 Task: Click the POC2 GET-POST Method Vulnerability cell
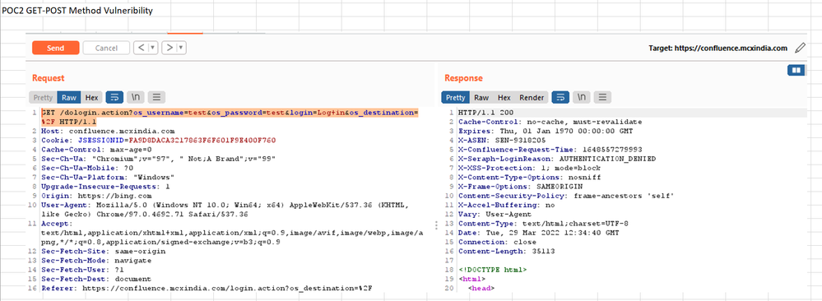pos(78,10)
